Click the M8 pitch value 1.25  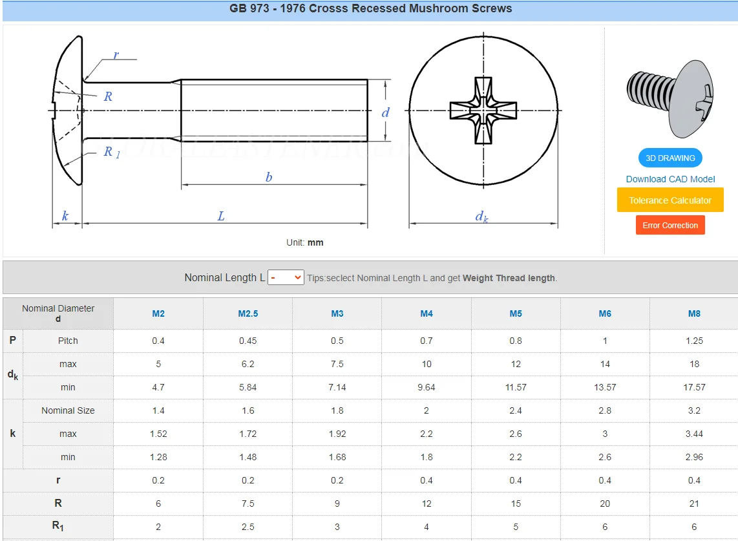click(x=694, y=341)
